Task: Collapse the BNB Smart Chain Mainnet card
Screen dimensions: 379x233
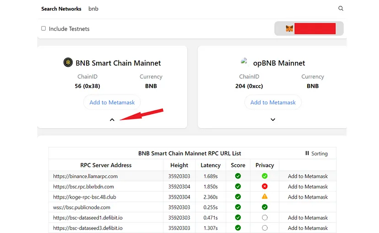Action: click(112, 119)
